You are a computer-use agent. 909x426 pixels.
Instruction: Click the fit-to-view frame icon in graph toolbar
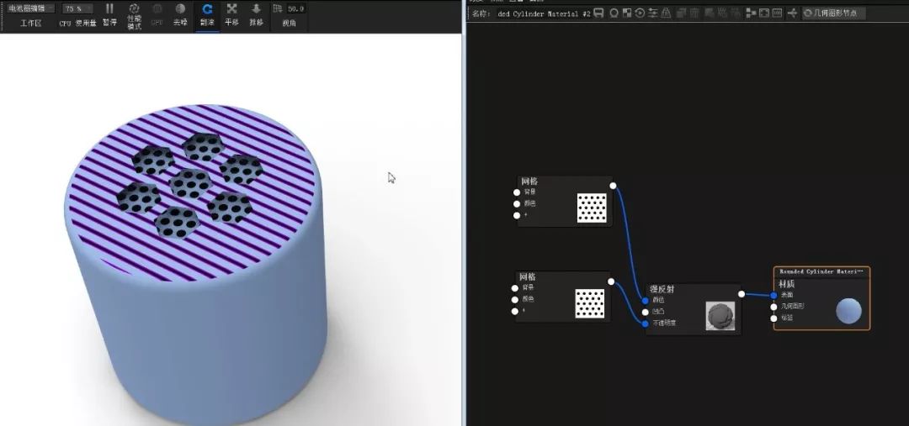(764, 13)
